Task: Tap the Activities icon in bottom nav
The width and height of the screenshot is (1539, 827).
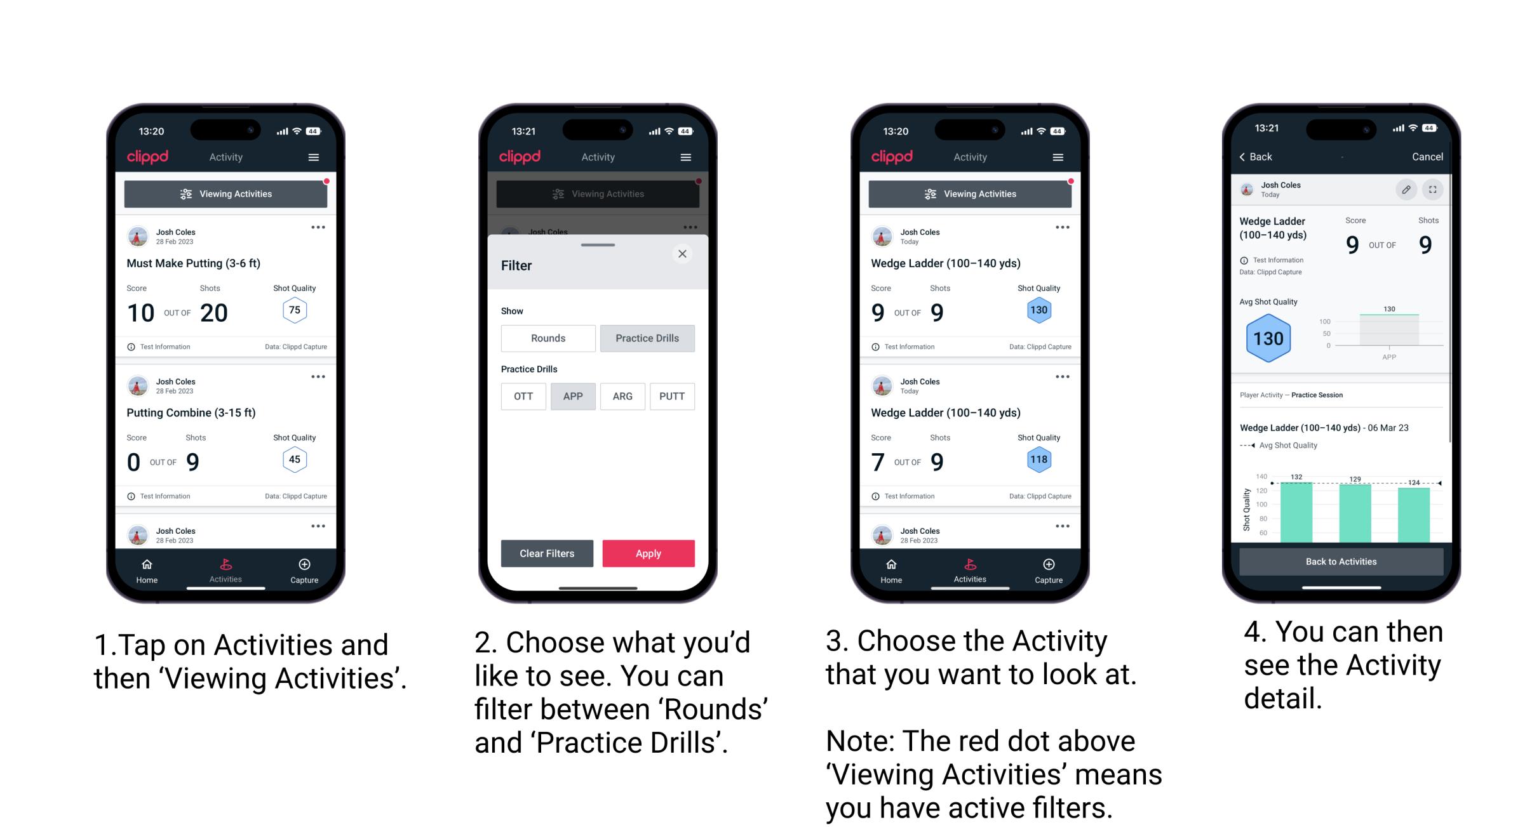Action: pyautogui.click(x=225, y=567)
